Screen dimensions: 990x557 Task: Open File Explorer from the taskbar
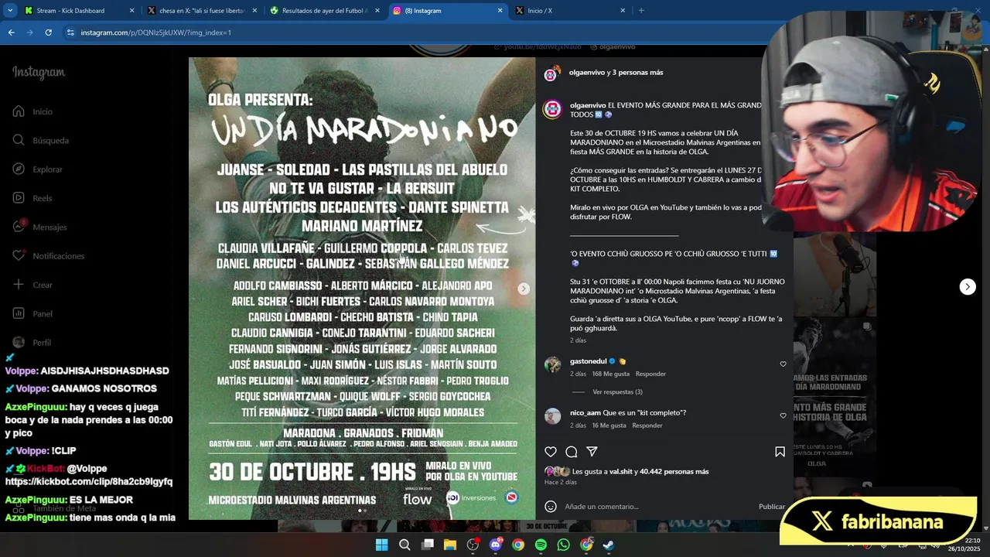(450, 545)
